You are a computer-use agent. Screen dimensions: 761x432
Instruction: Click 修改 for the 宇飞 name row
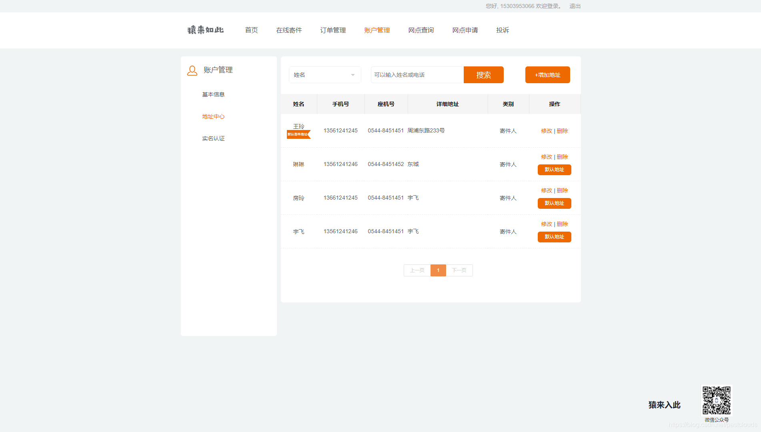click(547, 224)
